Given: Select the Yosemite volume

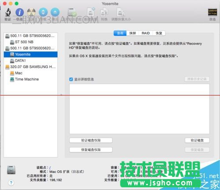Looking at the screenshot, I should click(x=30, y=55).
